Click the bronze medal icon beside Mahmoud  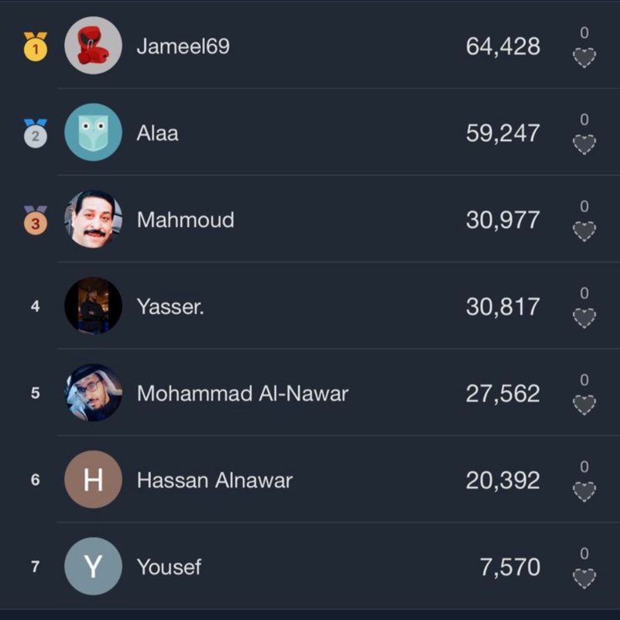click(x=33, y=220)
